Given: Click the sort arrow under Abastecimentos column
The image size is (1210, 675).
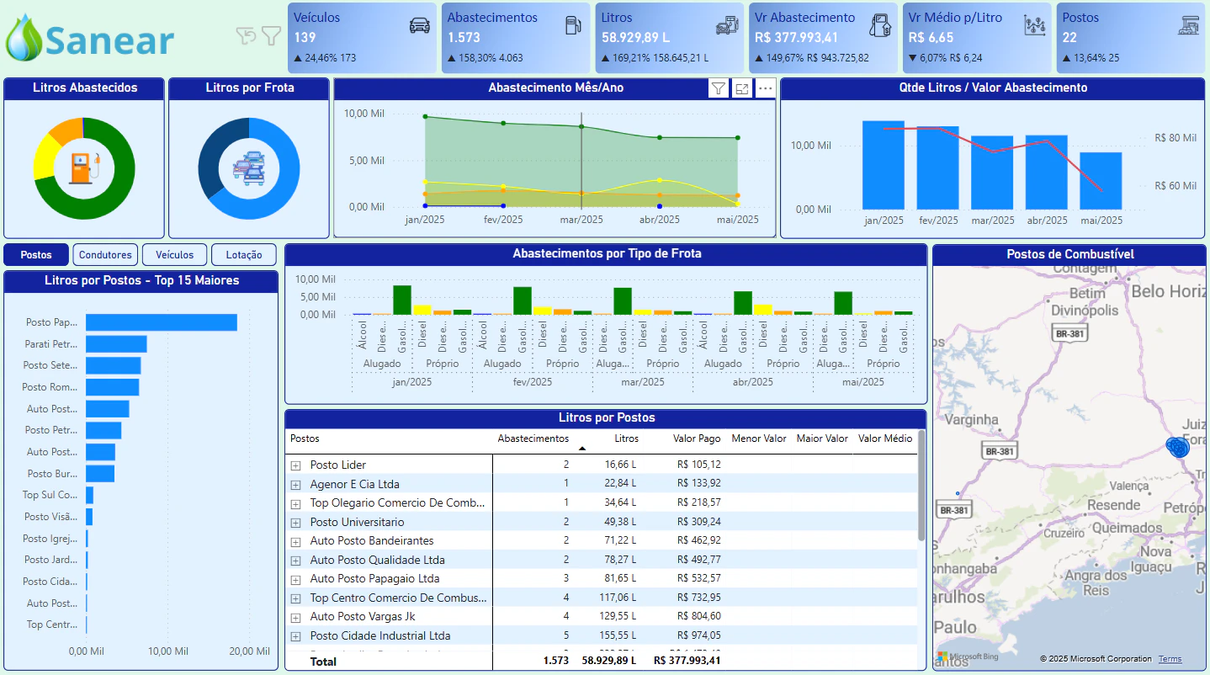Looking at the screenshot, I should pyautogui.click(x=581, y=449).
